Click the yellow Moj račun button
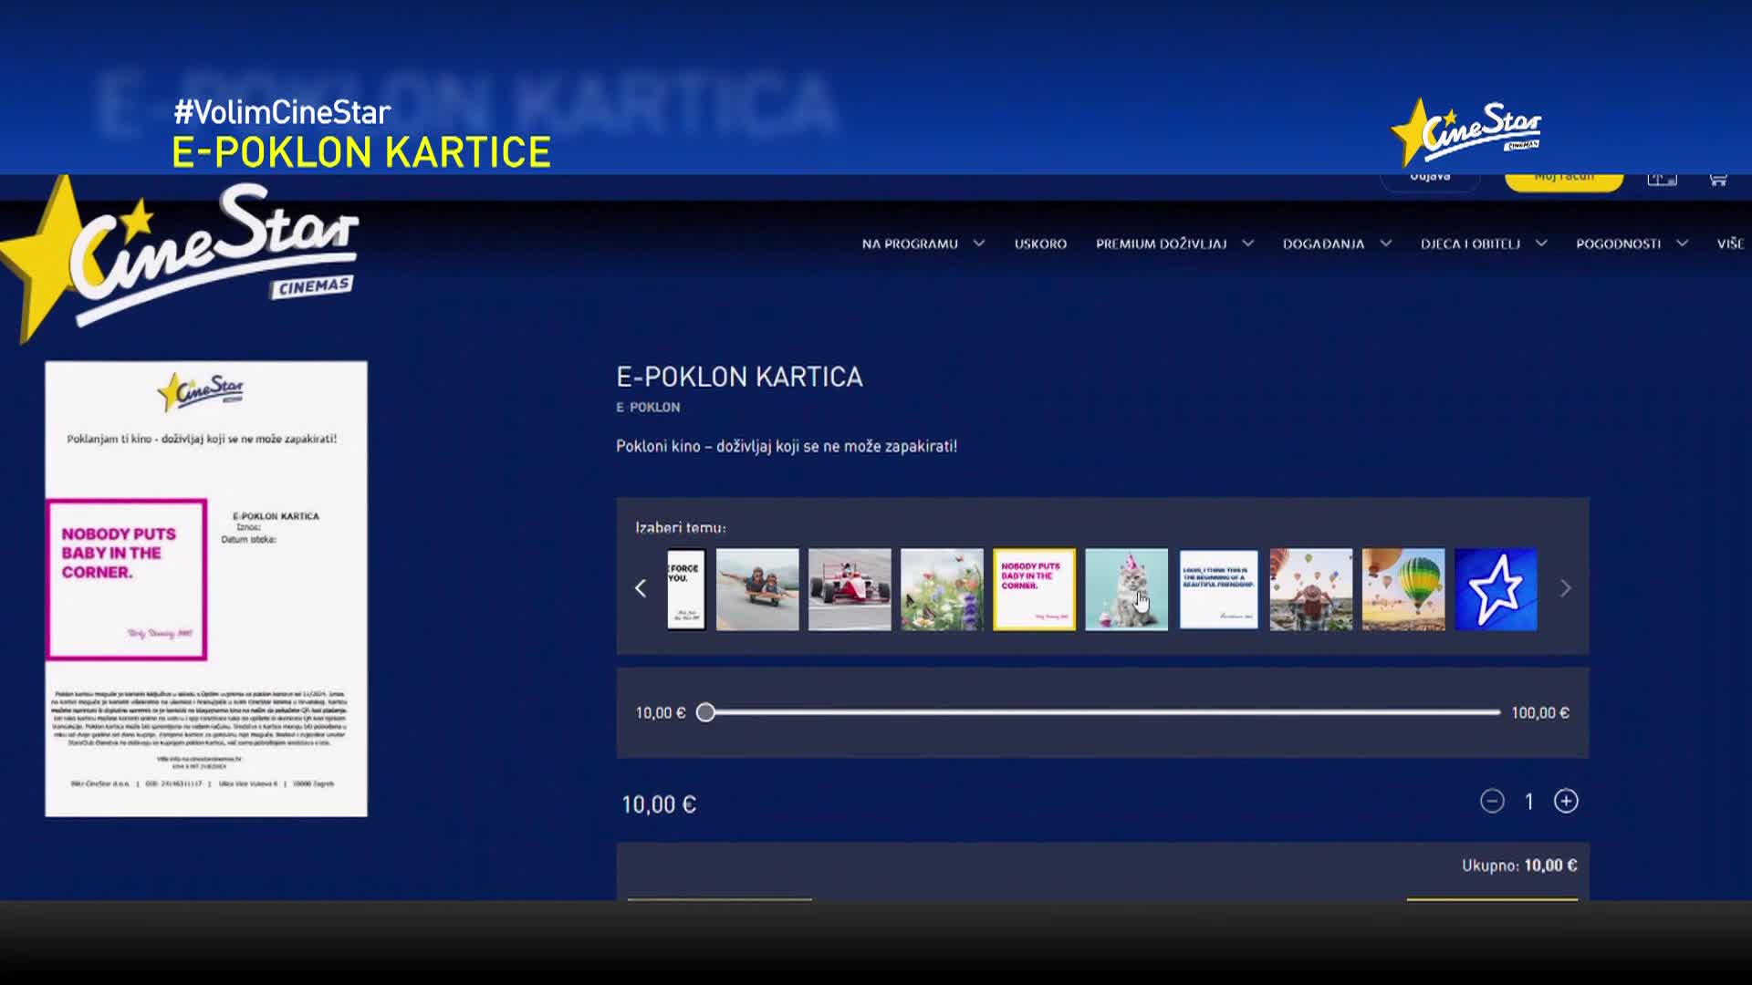1752x985 pixels. 1563,180
